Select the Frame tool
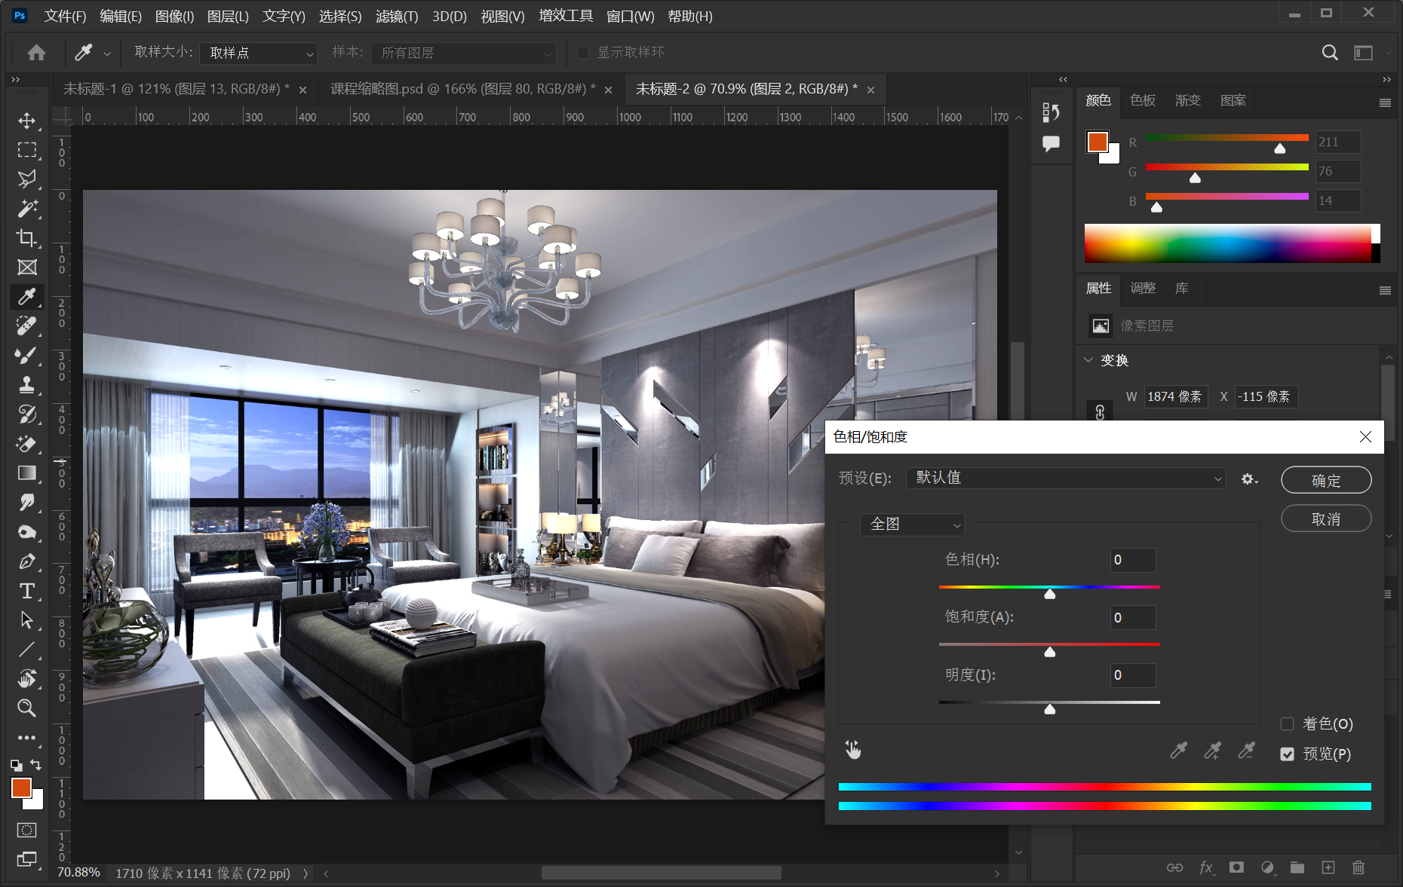 (x=27, y=268)
